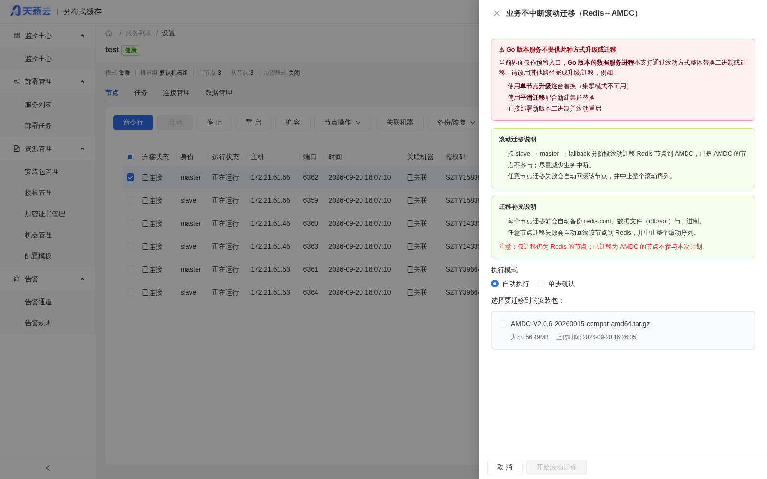Select 单步确认 execution mode

(x=541, y=284)
